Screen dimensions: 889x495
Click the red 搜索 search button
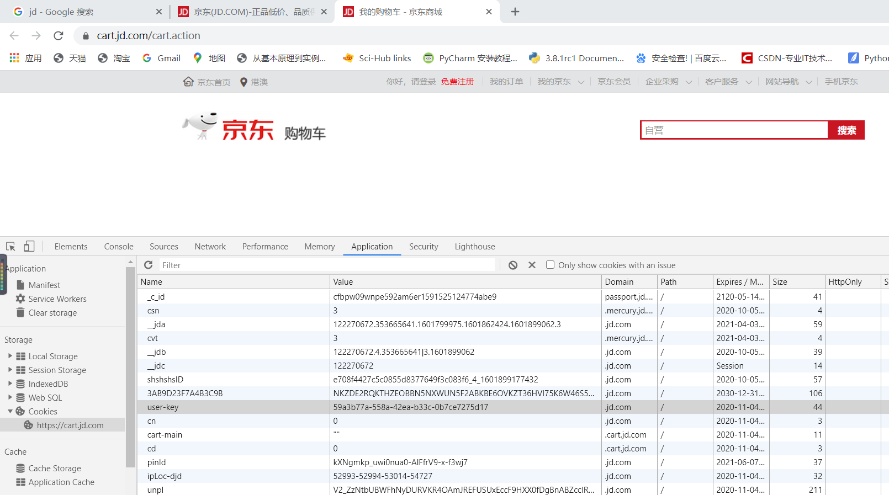click(846, 130)
